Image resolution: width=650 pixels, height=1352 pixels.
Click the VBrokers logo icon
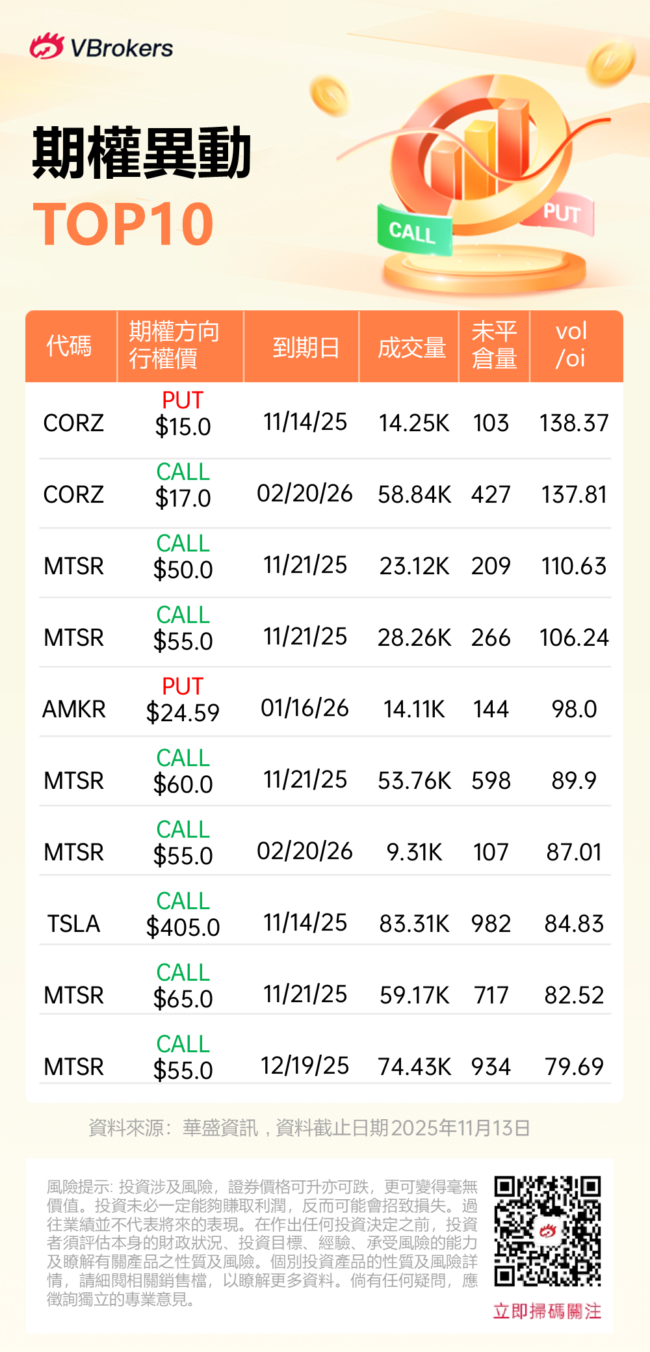tap(46, 47)
